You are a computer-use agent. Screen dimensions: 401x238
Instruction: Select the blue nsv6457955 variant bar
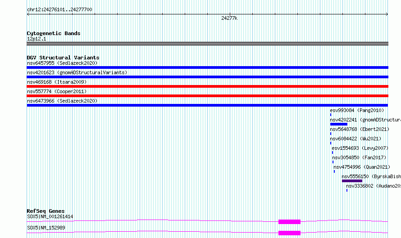tap(207, 67)
